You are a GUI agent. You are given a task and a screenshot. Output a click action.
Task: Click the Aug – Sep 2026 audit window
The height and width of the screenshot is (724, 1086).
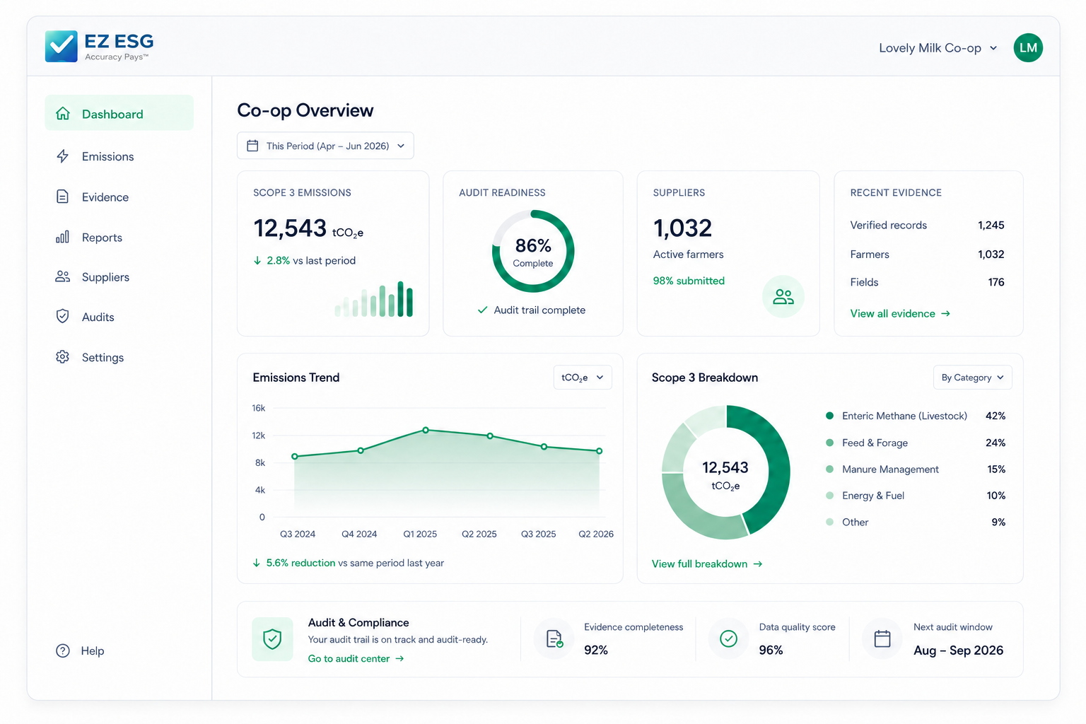click(x=958, y=650)
